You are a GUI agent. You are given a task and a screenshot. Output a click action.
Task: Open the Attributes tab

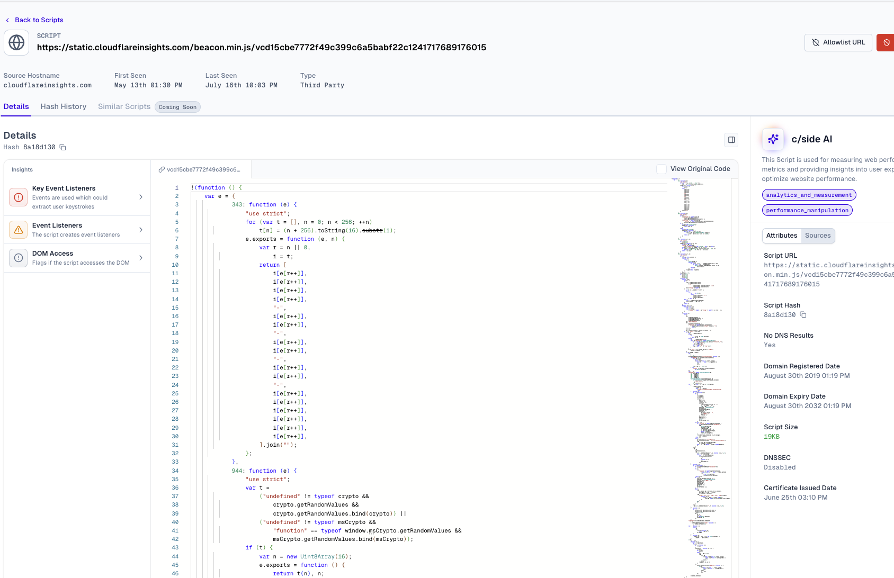[x=782, y=236]
